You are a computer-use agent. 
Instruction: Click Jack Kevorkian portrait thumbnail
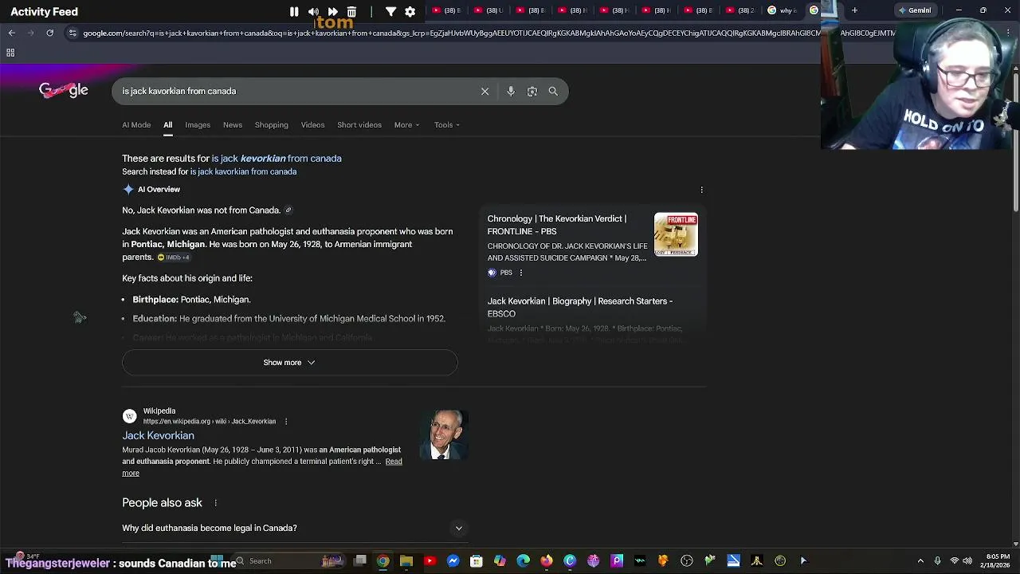click(x=445, y=435)
